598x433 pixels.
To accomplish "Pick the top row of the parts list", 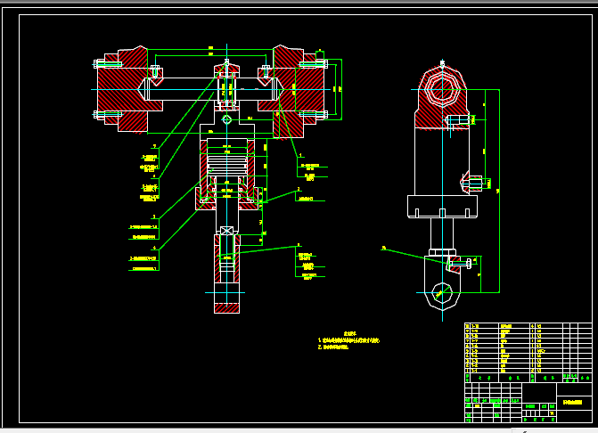I will click(528, 326).
